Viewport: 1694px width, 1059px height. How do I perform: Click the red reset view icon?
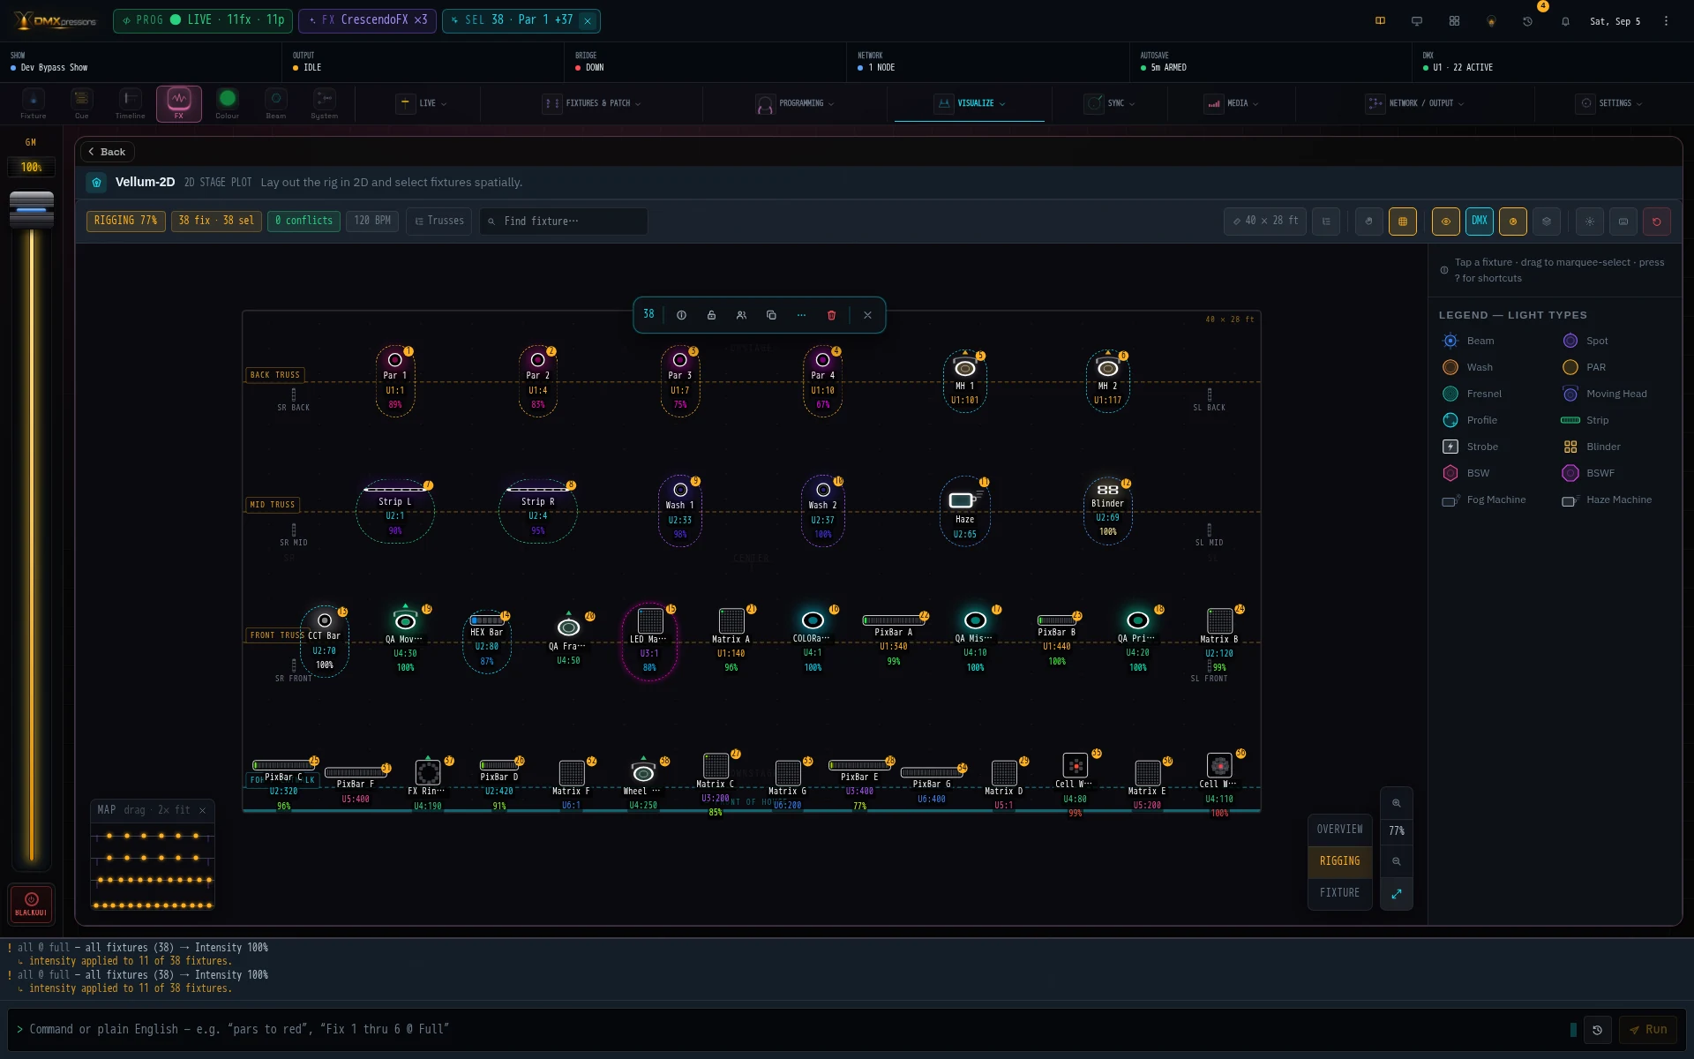(1657, 222)
